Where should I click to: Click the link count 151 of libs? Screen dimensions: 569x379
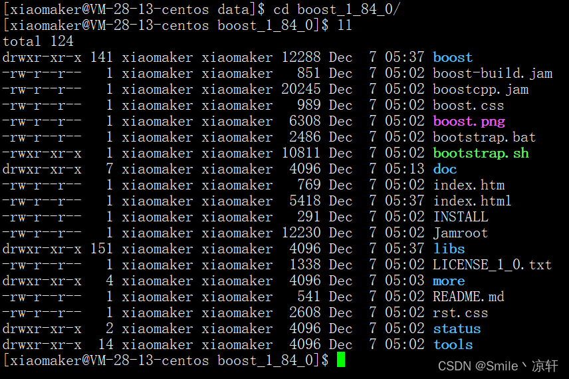coord(102,249)
